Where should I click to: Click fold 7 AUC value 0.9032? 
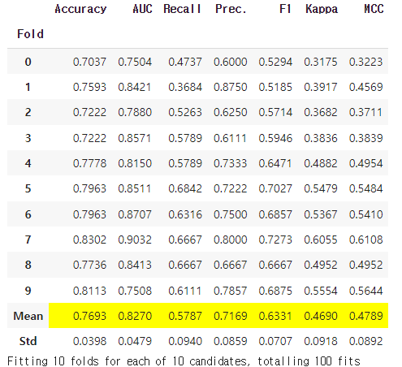point(135,240)
